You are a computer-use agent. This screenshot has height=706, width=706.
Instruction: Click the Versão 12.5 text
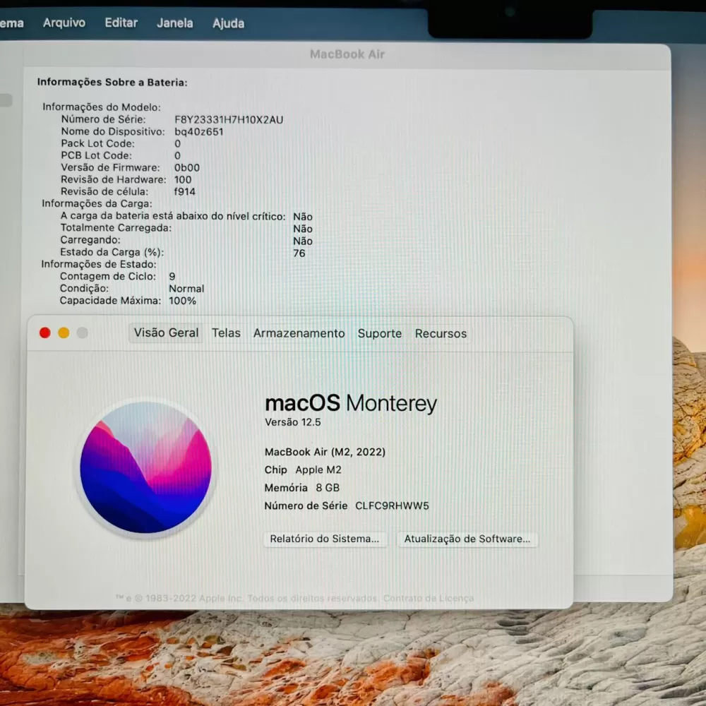point(293,422)
